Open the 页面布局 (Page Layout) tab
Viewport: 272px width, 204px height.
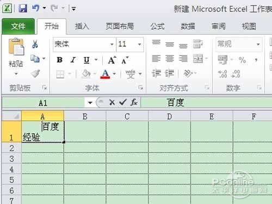tap(120, 26)
